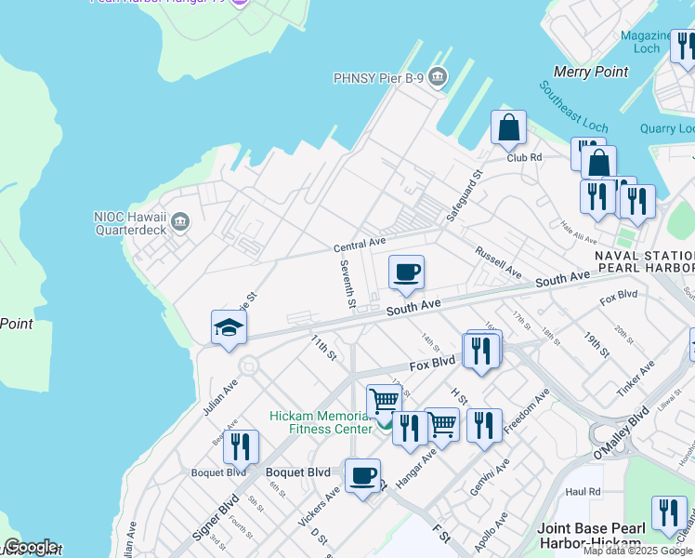
Task: Select the Joint Base Pearl Harbor-Hickam label
Action: (591, 536)
